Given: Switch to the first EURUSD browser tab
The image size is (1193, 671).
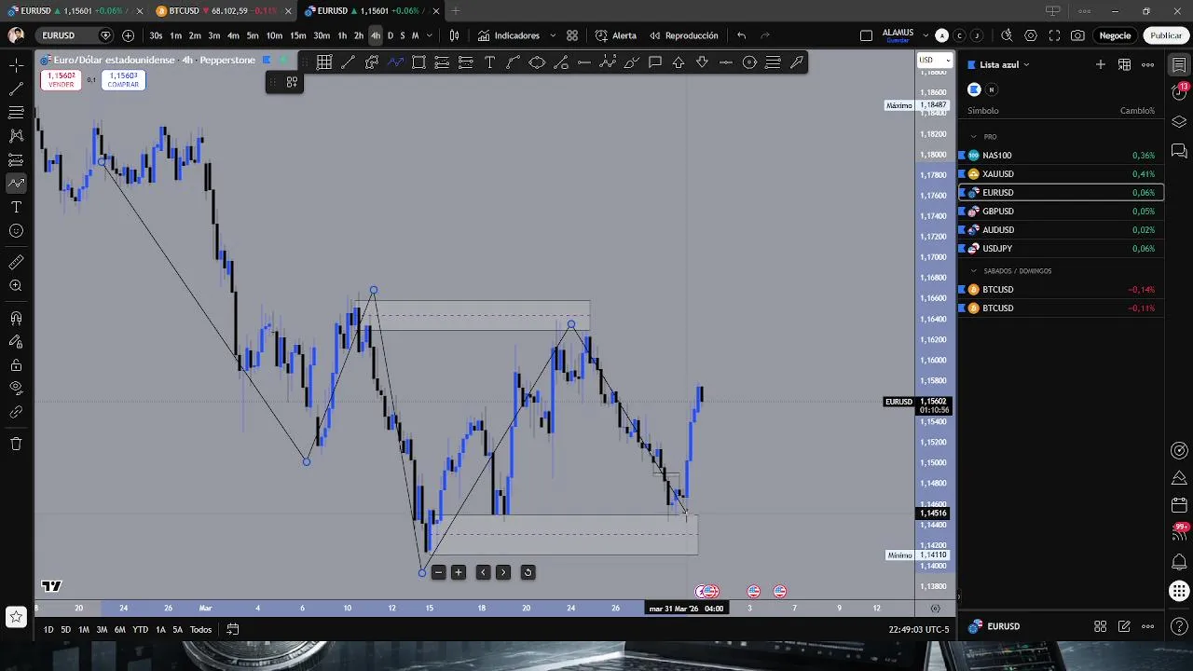Looking at the screenshot, I should tap(75, 10).
